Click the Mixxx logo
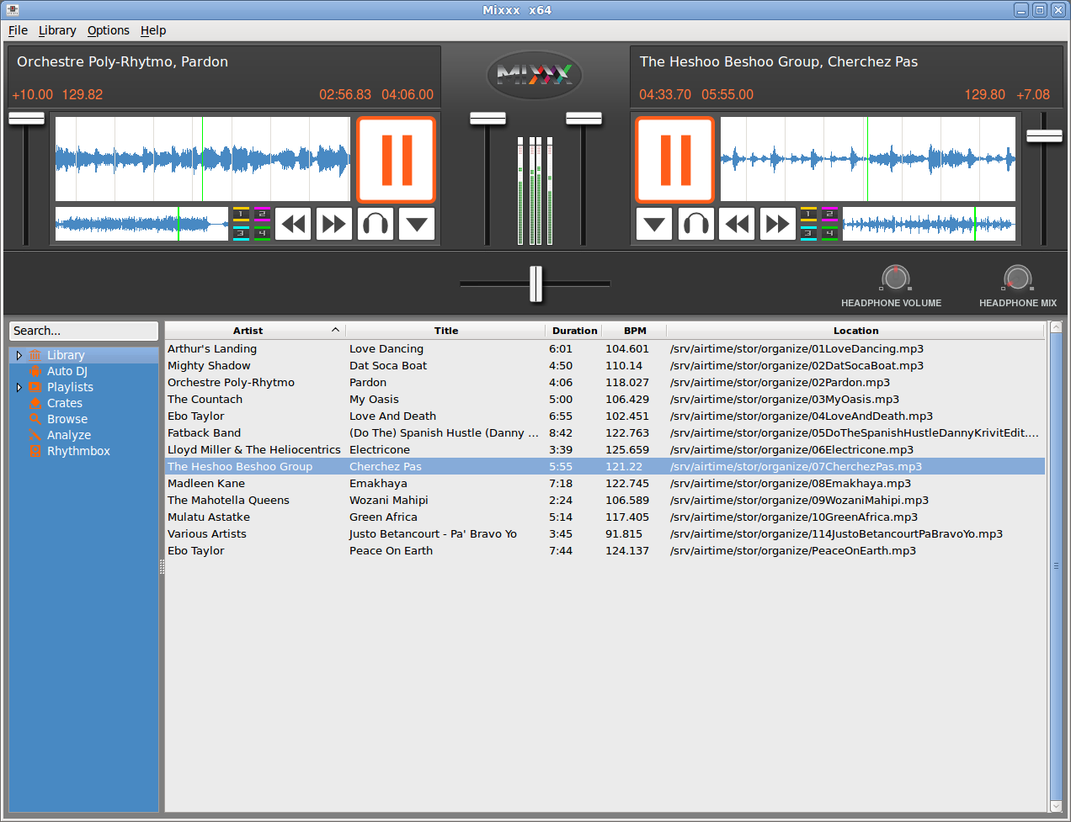The width and height of the screenshot is (1071, 822). point(535,75)
